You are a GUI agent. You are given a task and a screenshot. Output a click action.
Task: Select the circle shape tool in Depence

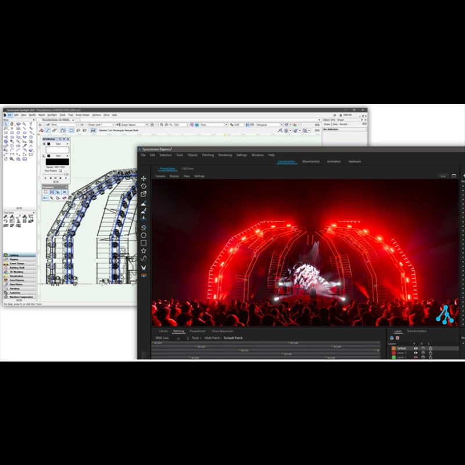(144, 235)
